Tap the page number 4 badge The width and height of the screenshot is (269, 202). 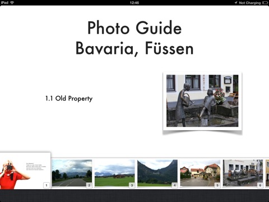(x=175, y=185)
